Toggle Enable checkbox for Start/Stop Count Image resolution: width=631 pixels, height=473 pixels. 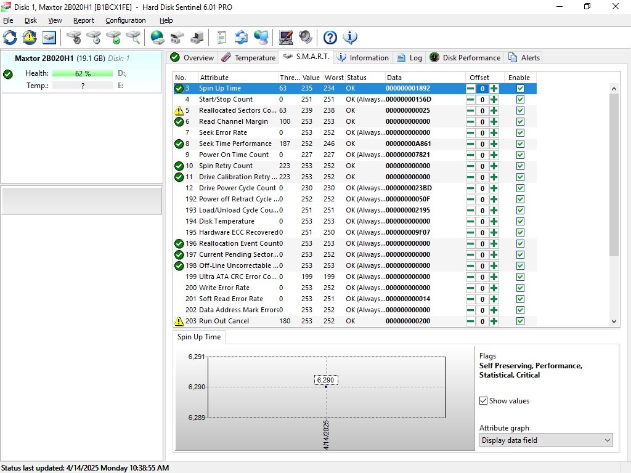coord(520,99)
